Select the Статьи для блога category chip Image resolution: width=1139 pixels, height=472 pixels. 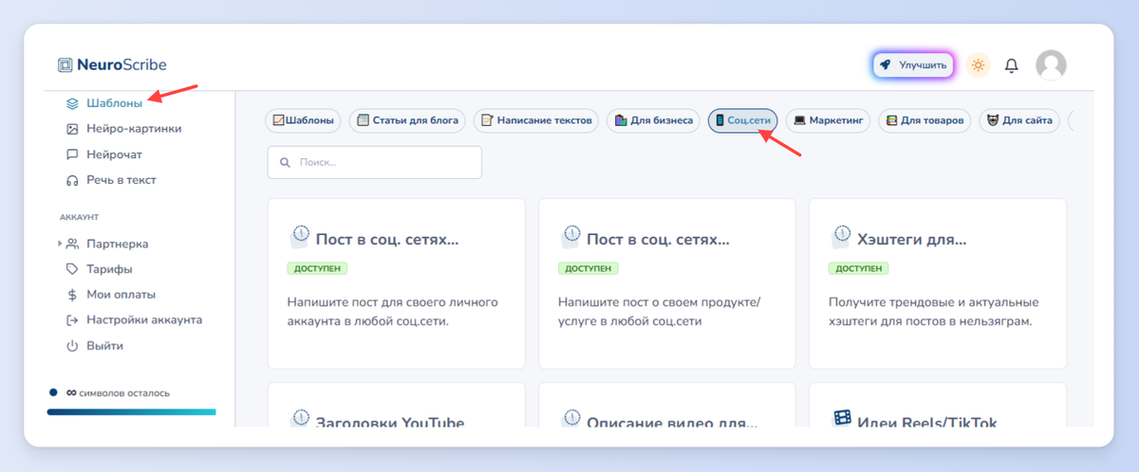(x=407, y=120)
